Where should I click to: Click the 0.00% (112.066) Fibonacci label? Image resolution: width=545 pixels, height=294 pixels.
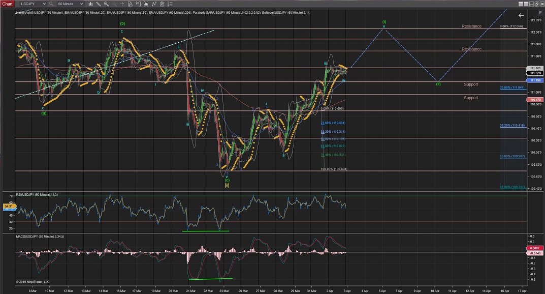click(511, 26)
